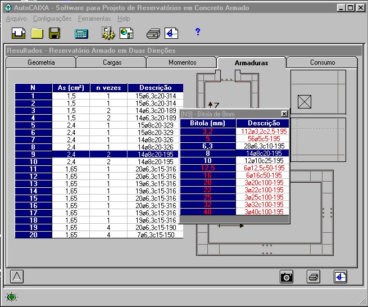Screen dimensions: 368x307
Task: Click the n vezes column header
Action: click(x=108, y=88)
